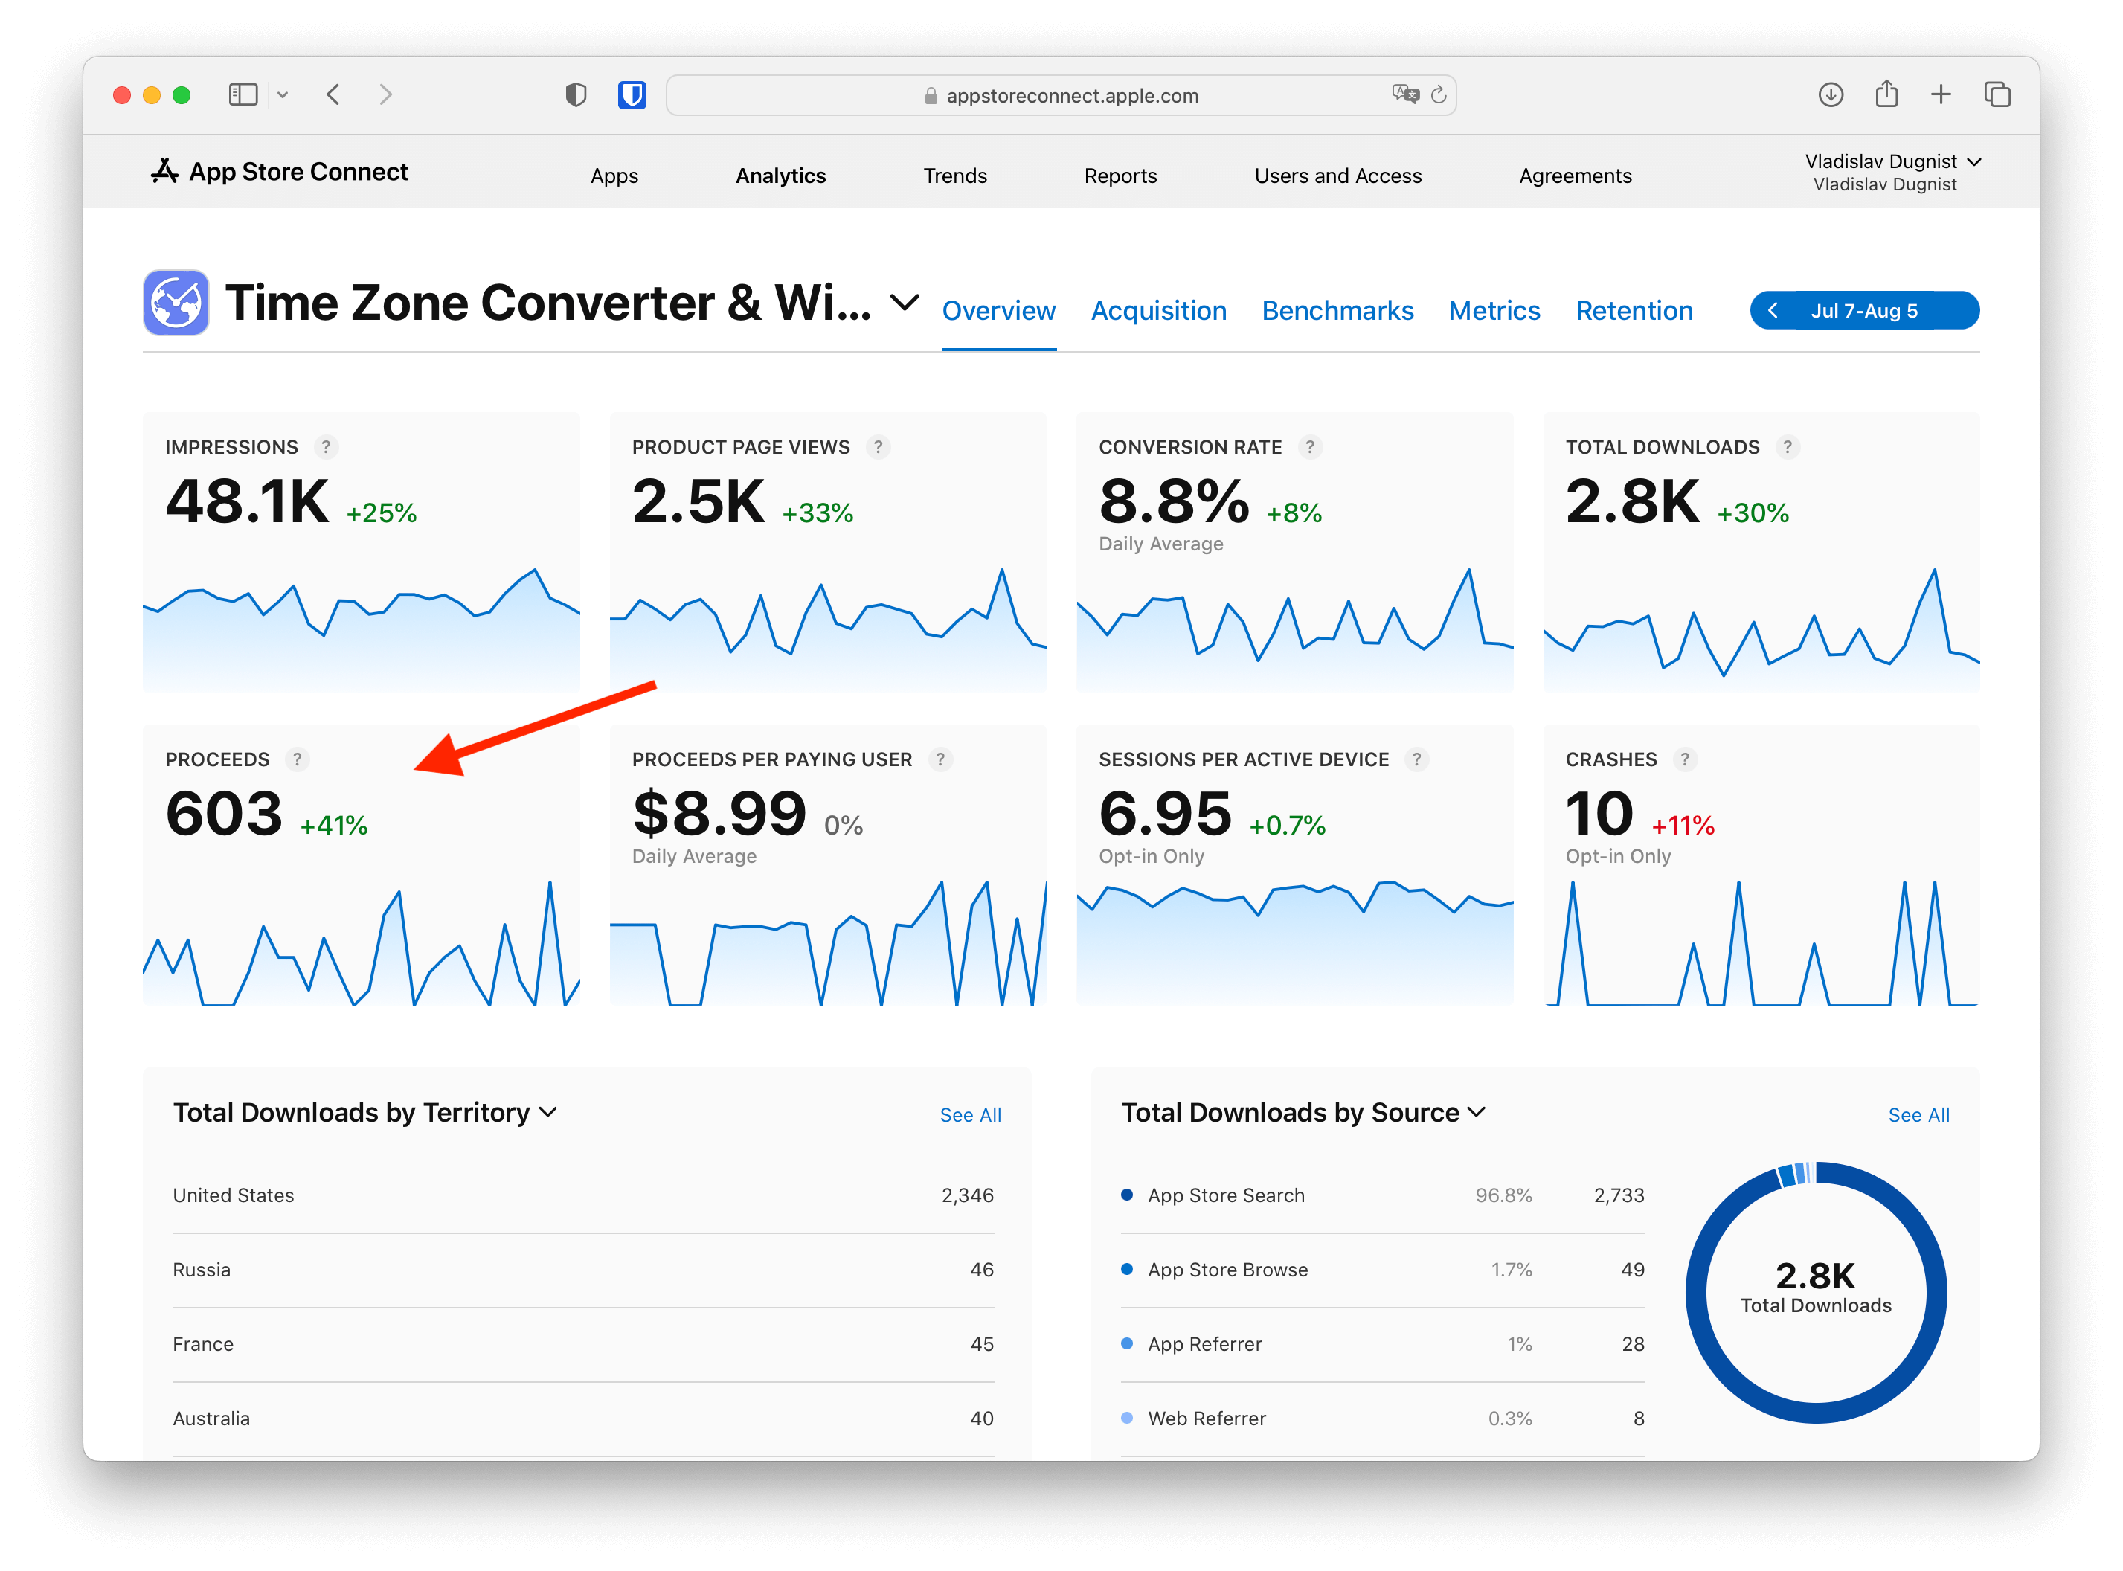This screenshot has width=2123, height=1571.
Task: Open the Reports menu item
Action: point(1120,176)
